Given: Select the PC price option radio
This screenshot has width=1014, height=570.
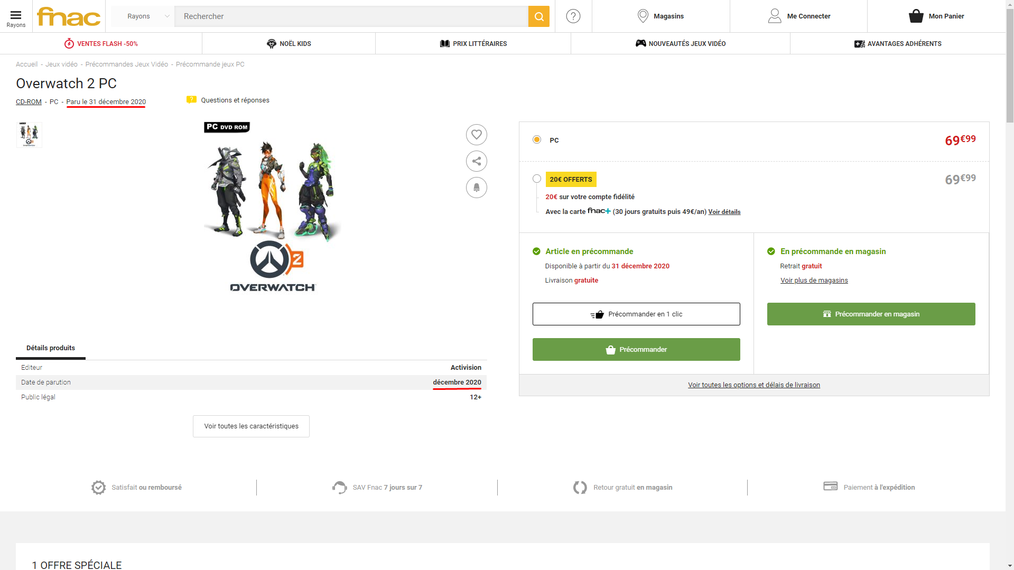Looking at the screenshot, I should [537, 139].
